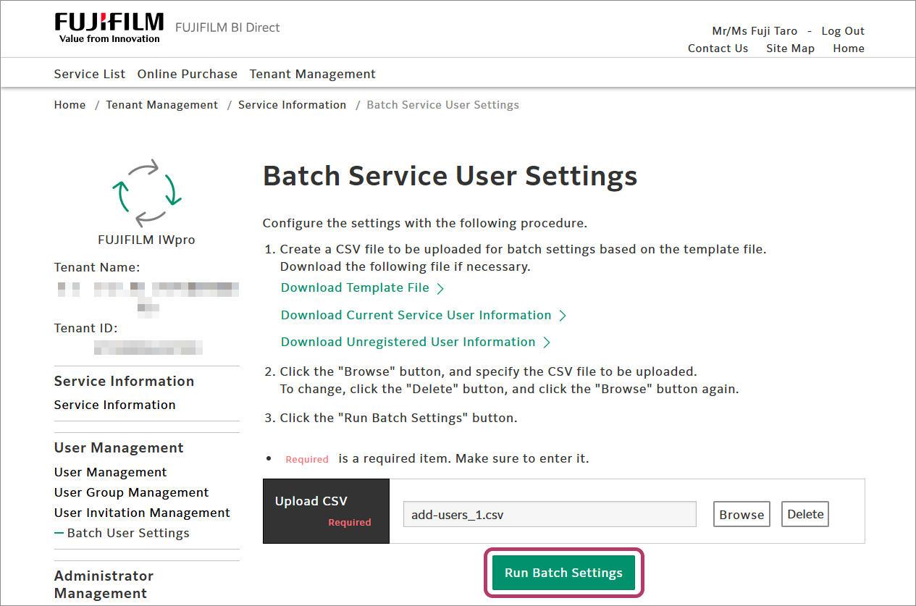
Task: Delete the uploaded add-users_1.csv file
Action: [805, 515]
